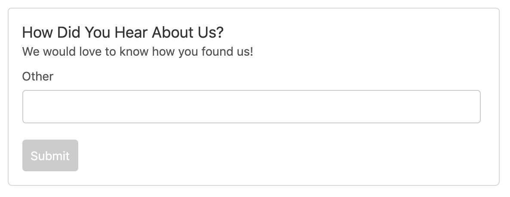Click the "We would love to know" subtitle

pyautogui.click(x=138, y=52)
